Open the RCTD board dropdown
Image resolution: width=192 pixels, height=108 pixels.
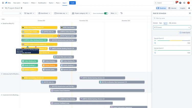[x=172, y=27]
